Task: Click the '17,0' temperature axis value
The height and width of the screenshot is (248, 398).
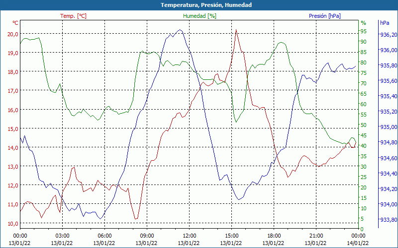Action: [13, 91]
